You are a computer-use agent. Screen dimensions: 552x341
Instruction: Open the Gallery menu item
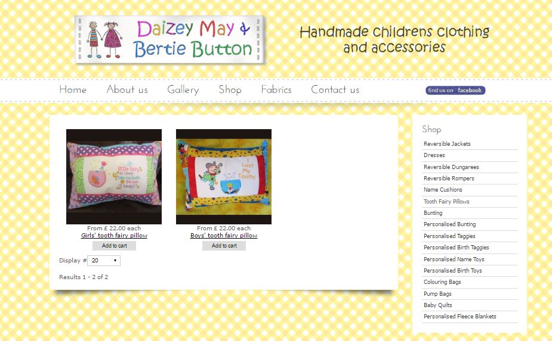click(x=183, y=89)
